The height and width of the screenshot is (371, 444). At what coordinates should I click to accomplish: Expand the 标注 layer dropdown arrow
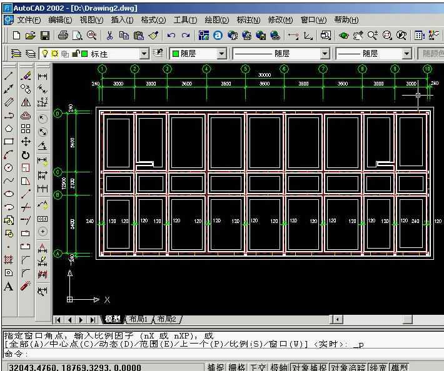[x=144, y=54]
